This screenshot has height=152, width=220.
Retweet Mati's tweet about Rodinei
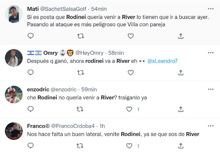click(x=81, y=36)
